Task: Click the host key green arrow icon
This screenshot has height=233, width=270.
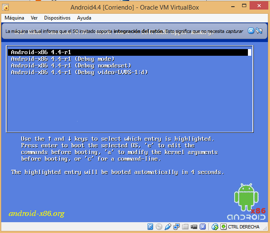Action: 223,226
